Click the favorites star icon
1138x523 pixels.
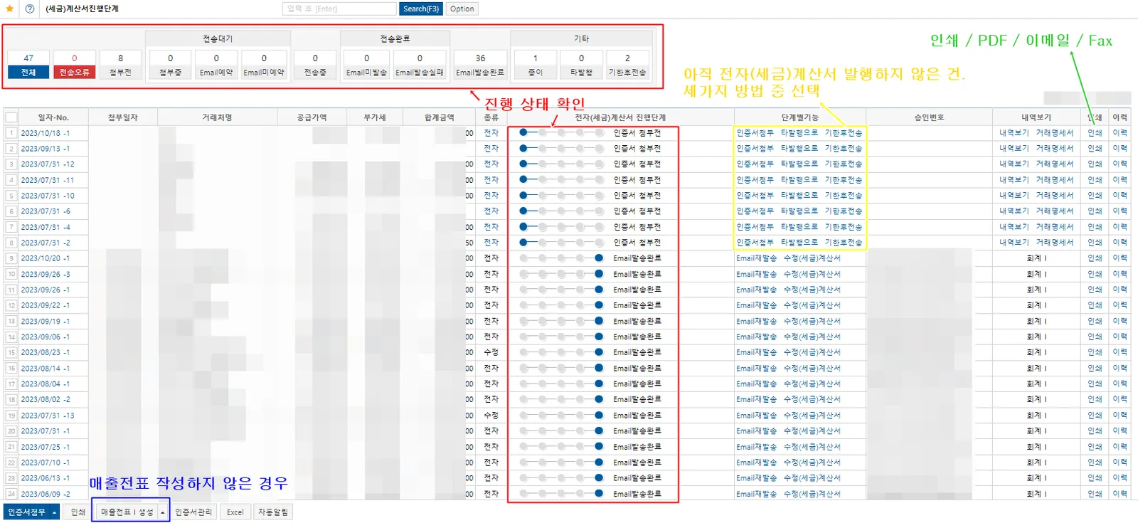click(x=10, y=9)
